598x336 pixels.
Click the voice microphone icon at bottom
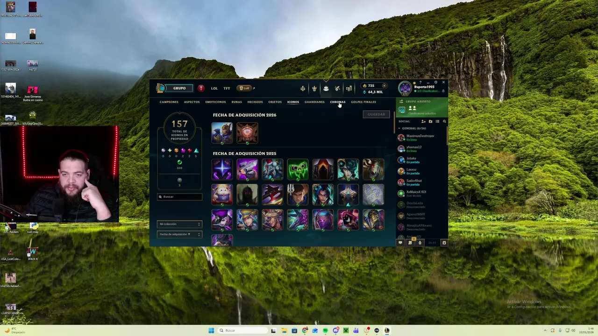pyautogui.click(x=420, y=243)
